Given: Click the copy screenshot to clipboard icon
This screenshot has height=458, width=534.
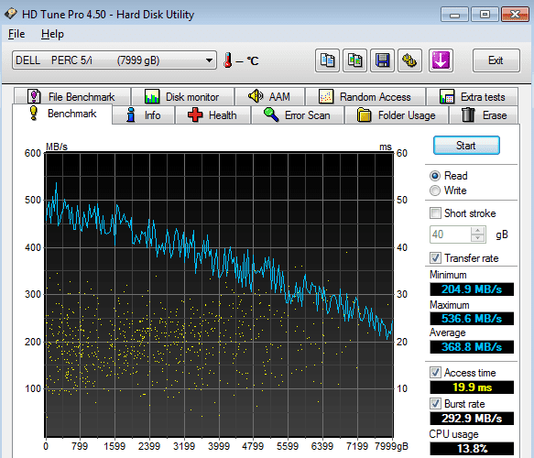Looking at the screenshot, I should click(354, 60).
